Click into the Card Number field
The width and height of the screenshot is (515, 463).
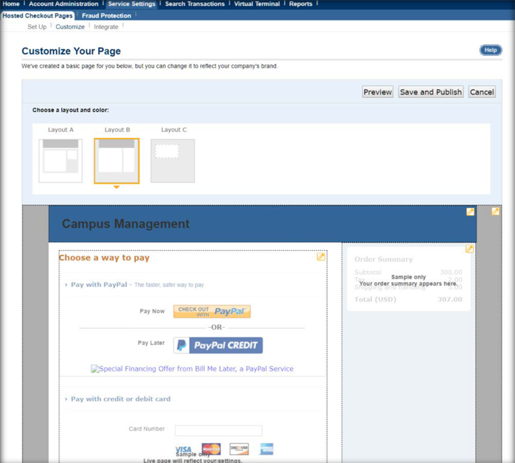pos(218,431)
